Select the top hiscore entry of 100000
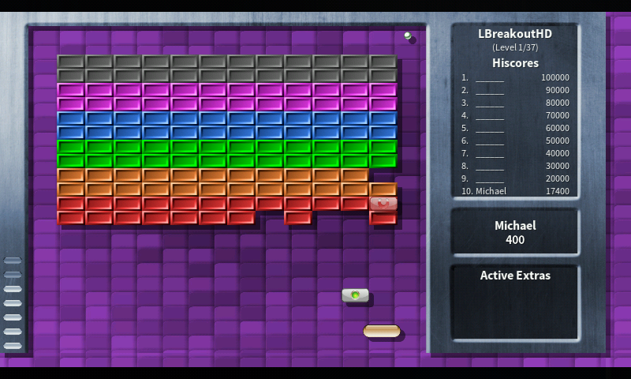The width and height of the screenshot is (631, 379). tap(515, 78)
